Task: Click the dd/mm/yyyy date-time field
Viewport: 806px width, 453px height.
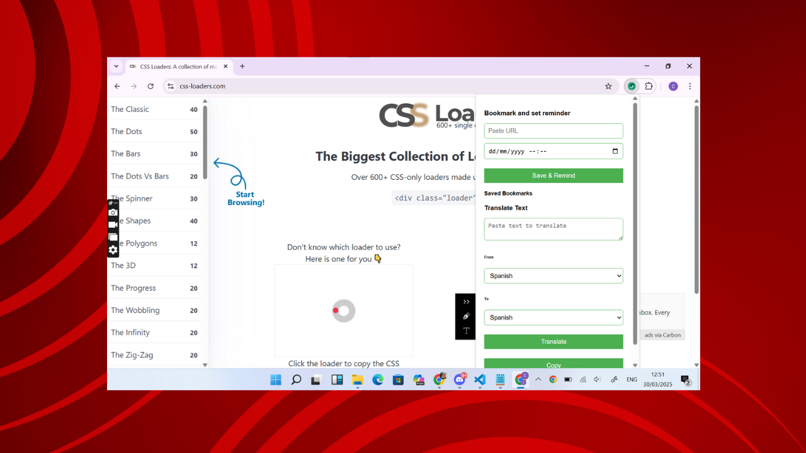Action: (x=553, y=151)
